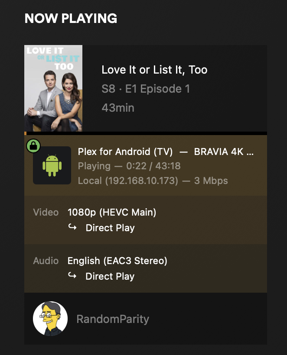Click the Playing 0:22 / 43:18 status
287x355 pixels.
click(x=129, y=166)
